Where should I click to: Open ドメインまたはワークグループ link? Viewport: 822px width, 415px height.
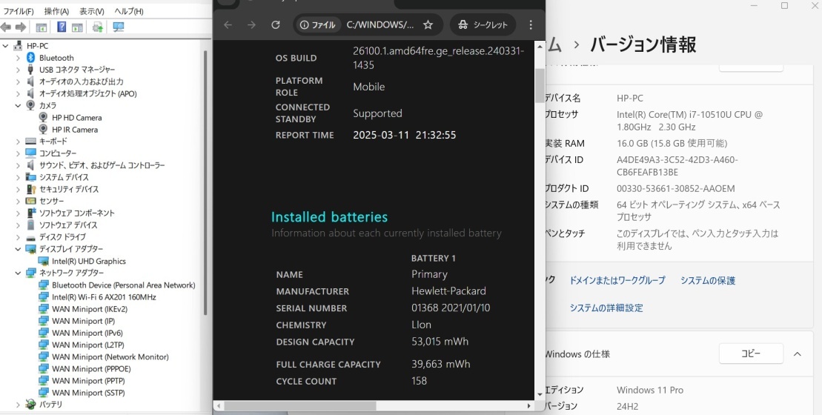pos(617,280)
